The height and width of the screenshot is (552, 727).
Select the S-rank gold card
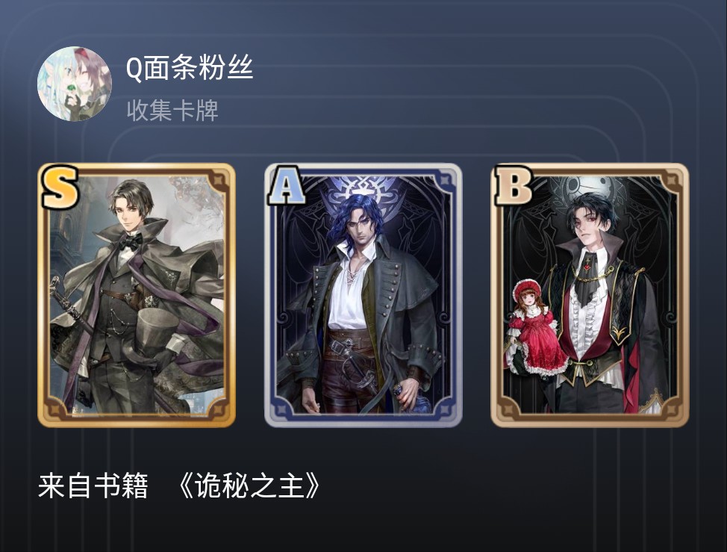coord(137,295)
